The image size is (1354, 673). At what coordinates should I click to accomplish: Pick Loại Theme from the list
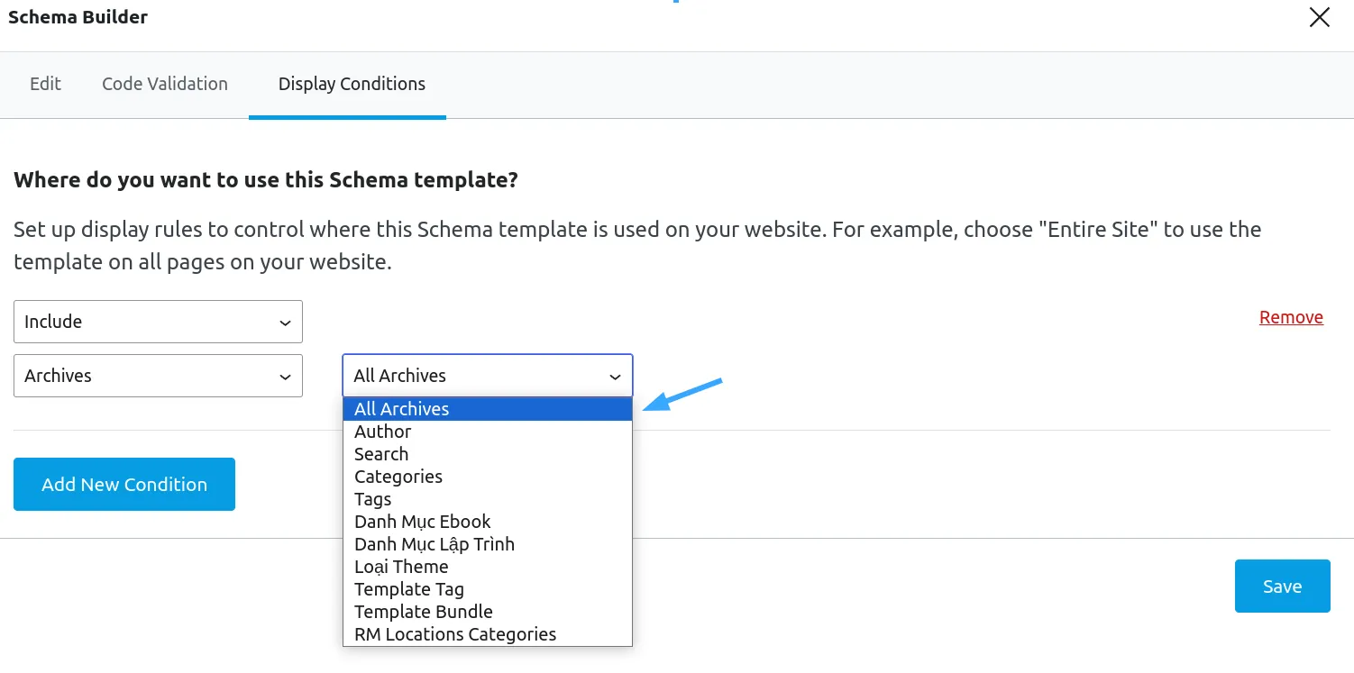tap(488, 567)
